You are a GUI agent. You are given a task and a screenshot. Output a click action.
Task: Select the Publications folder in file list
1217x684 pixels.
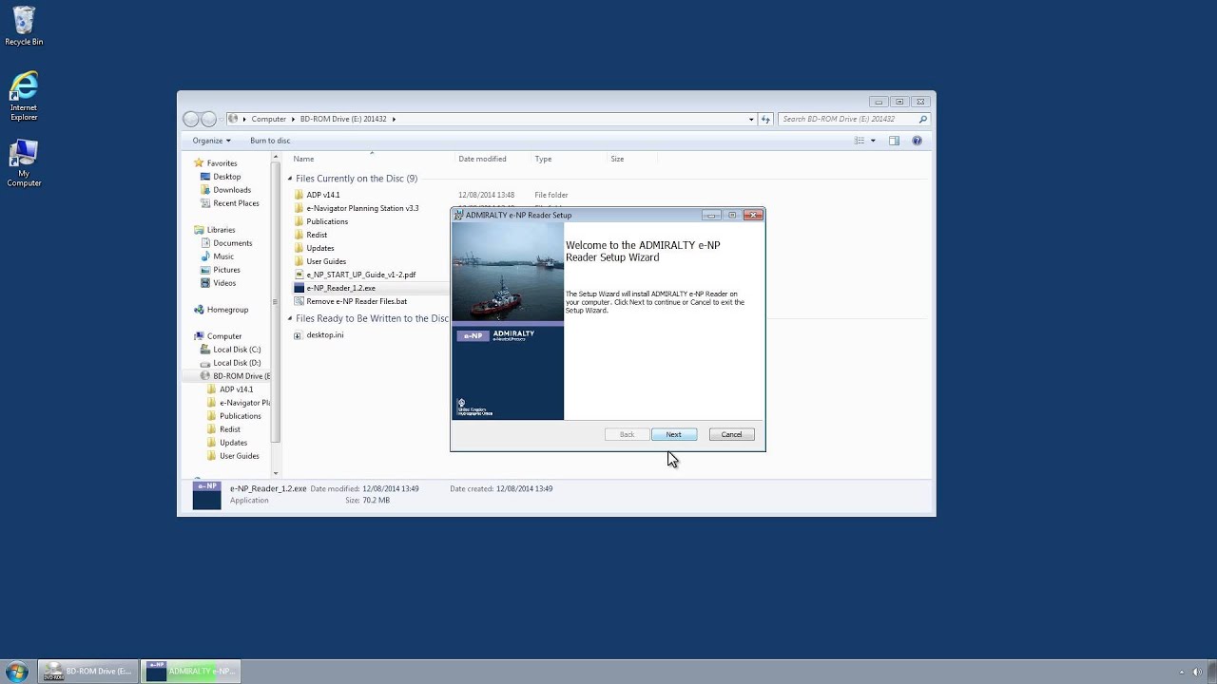(x=327, y=221)
